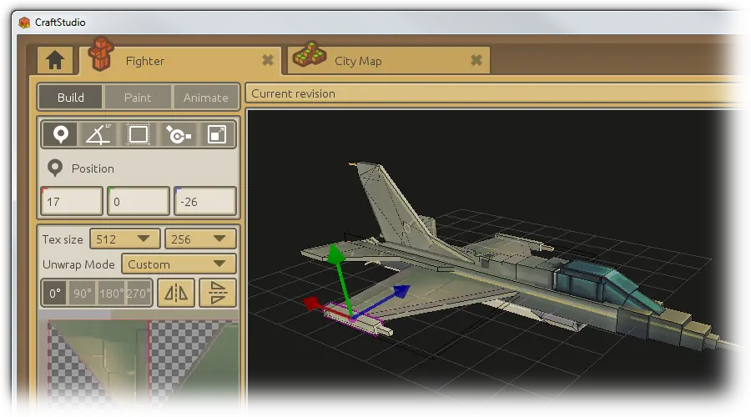Expand the Unwrap Mode Custom dropdown
This screenshot has width=751, height=417.
click(179, 264)
